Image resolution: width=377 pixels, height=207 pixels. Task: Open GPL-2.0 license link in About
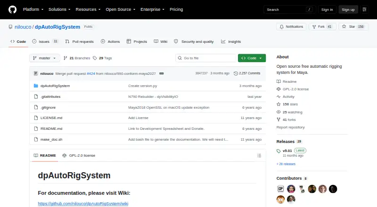(x=293, y=89)
